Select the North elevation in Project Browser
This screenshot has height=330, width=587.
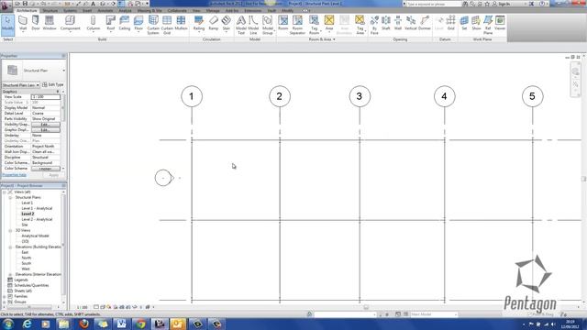pyautogui.click(x=27, y=258)
